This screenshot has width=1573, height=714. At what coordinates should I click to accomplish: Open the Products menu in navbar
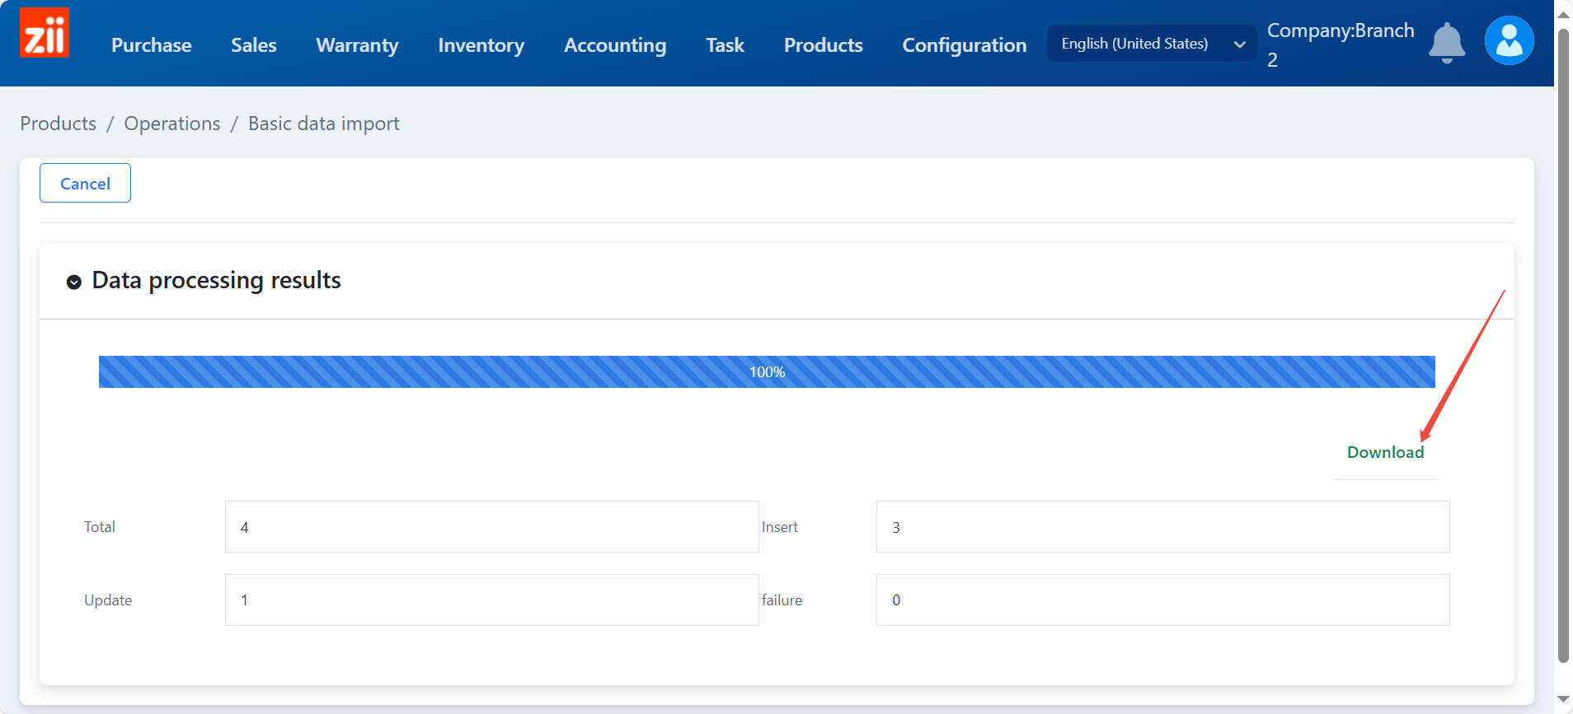823,45
